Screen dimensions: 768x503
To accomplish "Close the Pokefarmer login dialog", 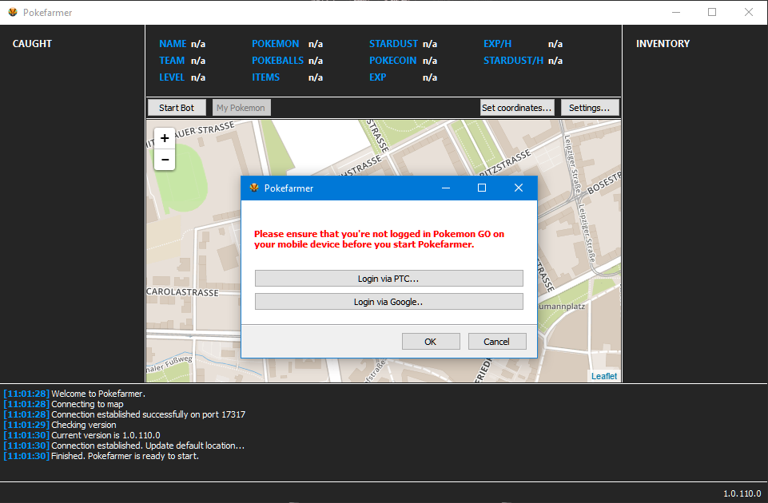I will click(519, 188).
